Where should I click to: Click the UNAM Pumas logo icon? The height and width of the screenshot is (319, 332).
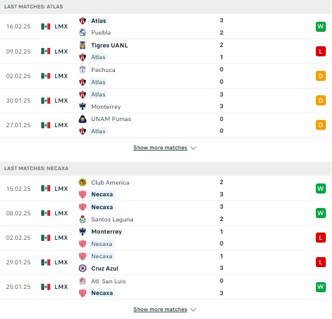point(83,119)
